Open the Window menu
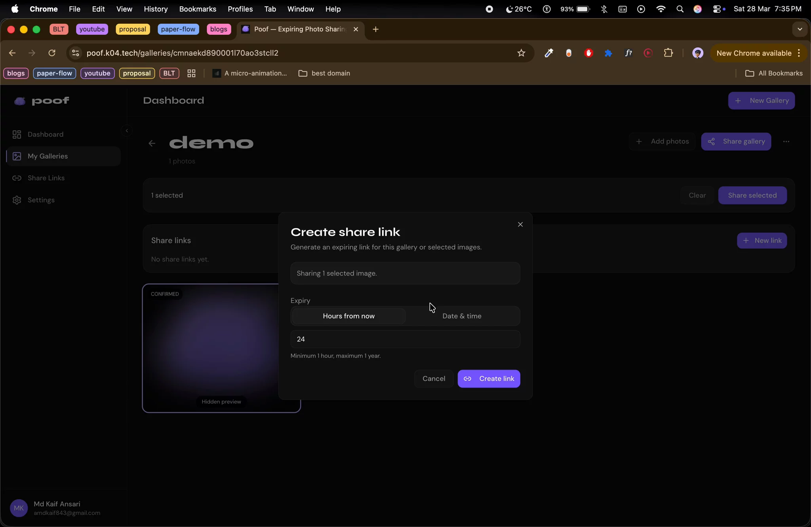811x527 pixels. coord(300,9)
